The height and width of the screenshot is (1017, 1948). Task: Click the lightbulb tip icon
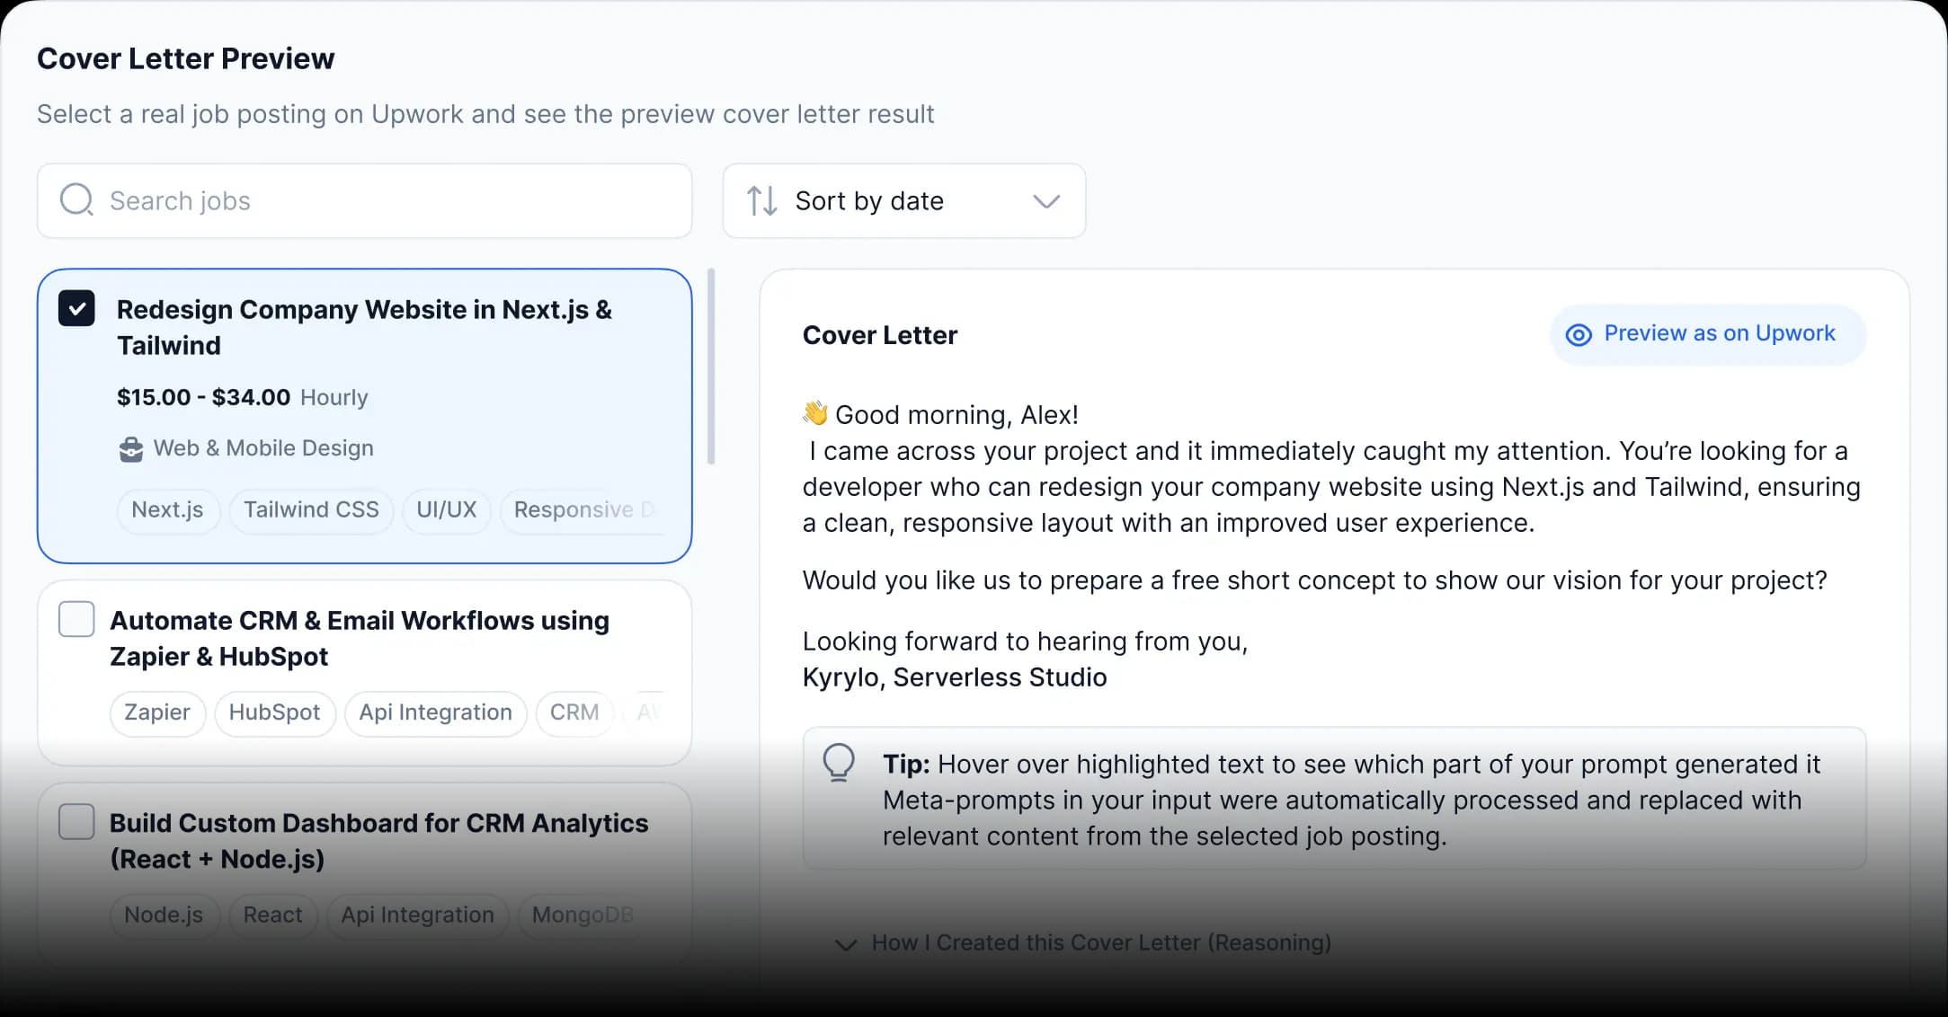(839, 763)
